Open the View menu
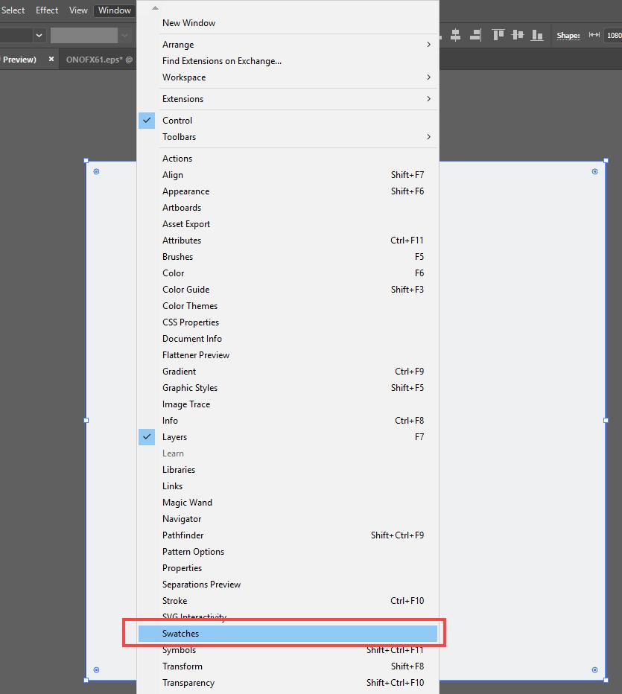The width and height of the screenshot is (622, 694). 78,10
